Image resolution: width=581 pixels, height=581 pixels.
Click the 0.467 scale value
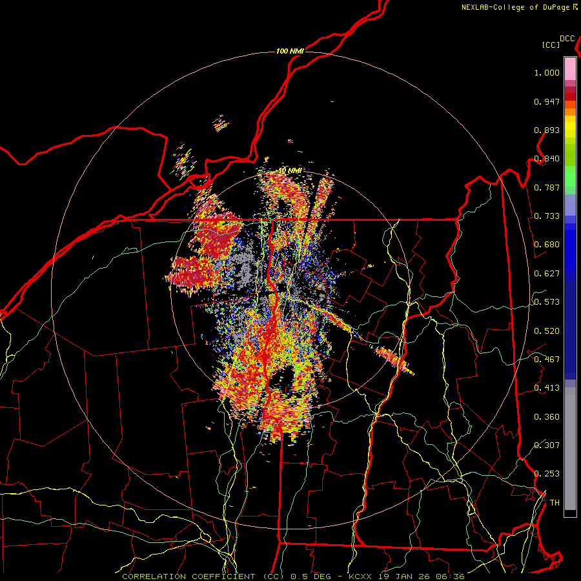click(x=547, y=359)
